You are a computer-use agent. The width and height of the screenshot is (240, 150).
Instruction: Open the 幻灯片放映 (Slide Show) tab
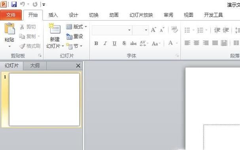click(x=141, y=15)
